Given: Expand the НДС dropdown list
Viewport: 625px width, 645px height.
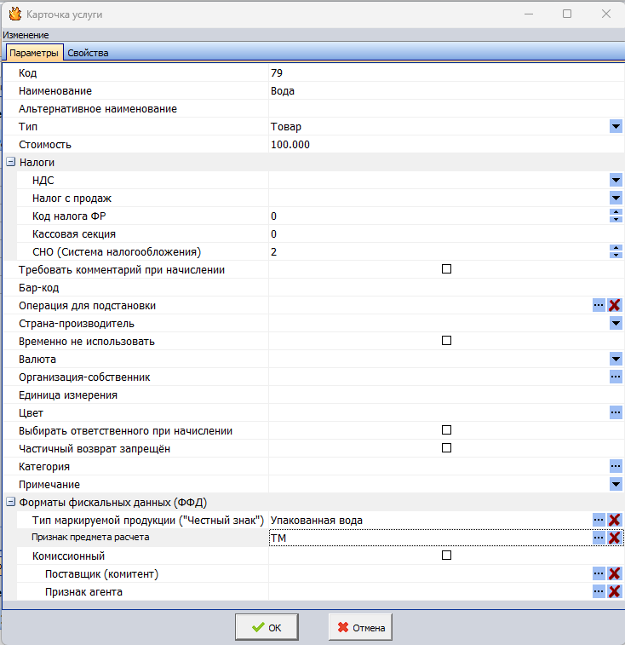Looking at the screenshot, I should 615,180.
